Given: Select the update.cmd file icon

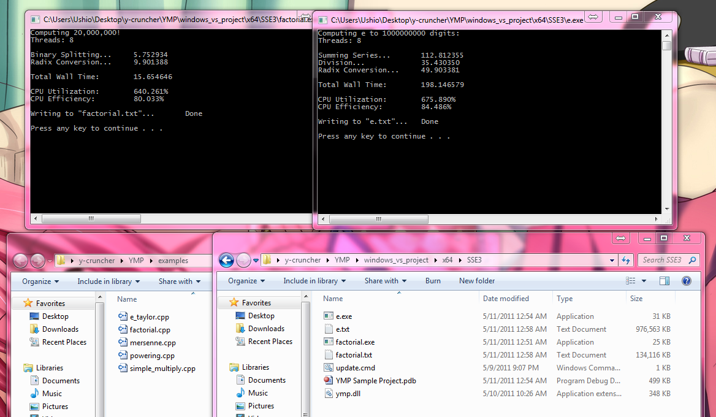Looking at the screenshot, I should (329, 368).
